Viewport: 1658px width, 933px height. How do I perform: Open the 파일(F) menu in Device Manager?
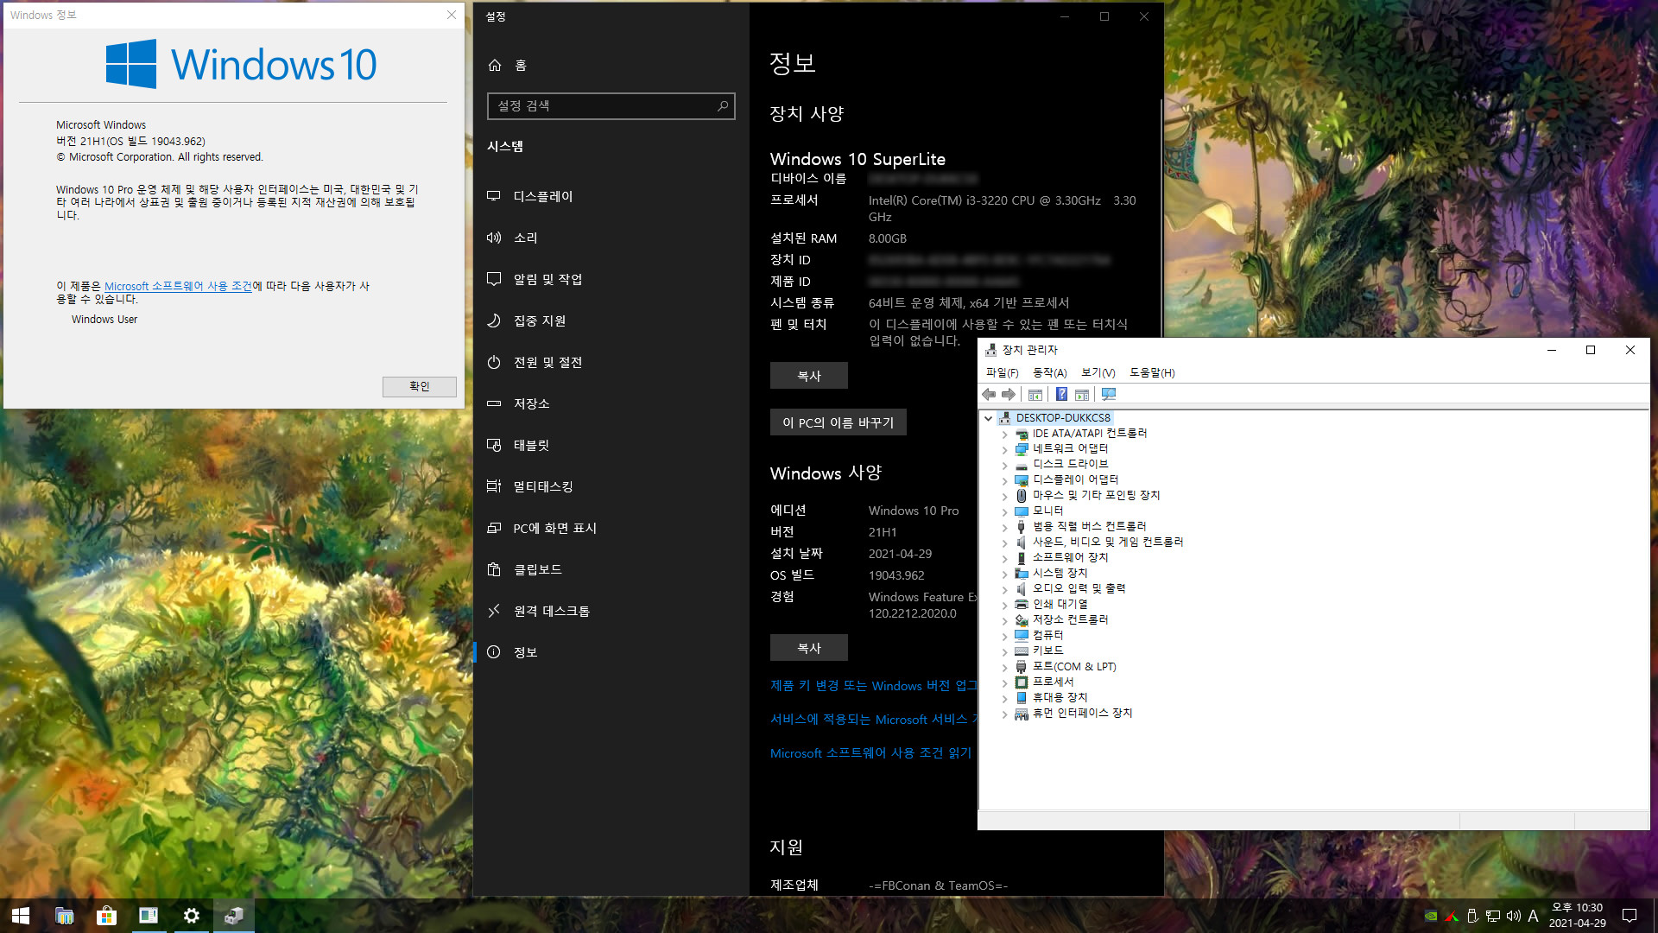[x=1002, y=372]
